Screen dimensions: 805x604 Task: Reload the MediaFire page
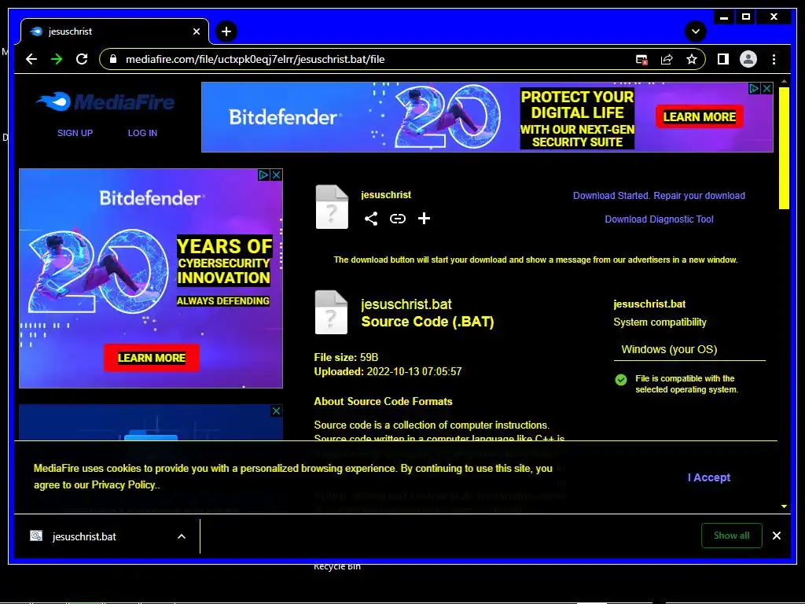(x=82, y=59)
